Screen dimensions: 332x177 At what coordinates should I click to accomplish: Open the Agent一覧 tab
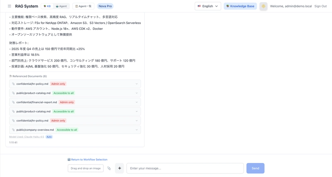coord(83,6)
